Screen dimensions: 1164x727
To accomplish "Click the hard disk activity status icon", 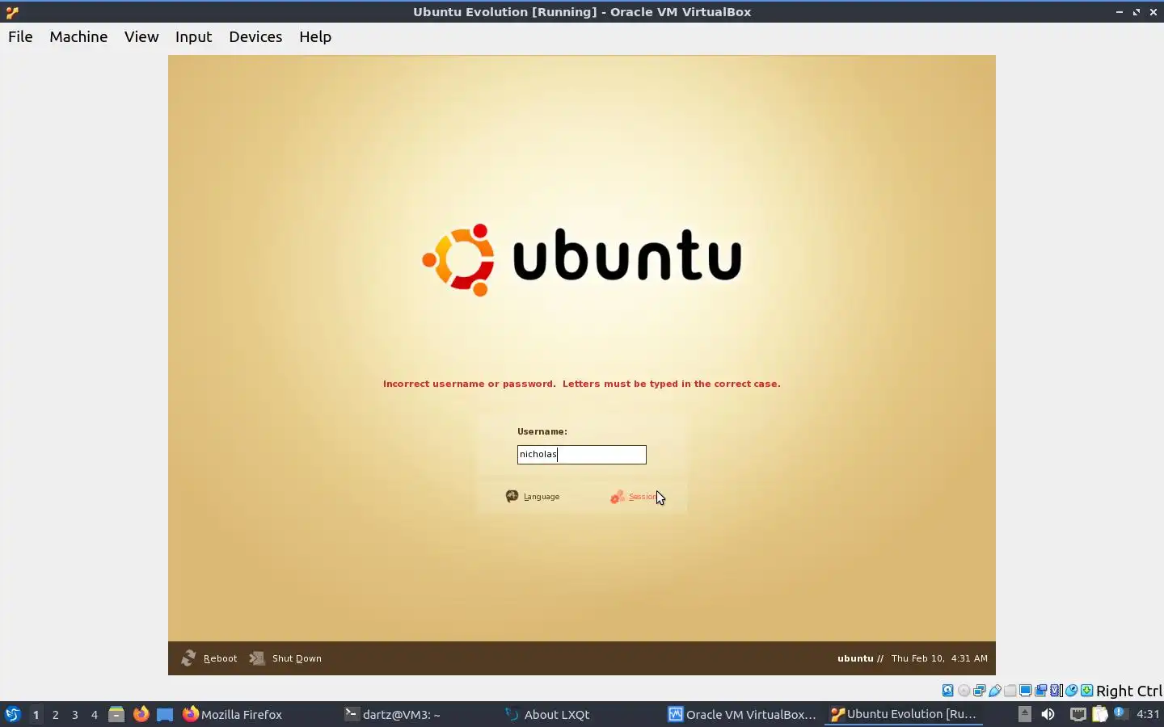I will click(948, 691).
